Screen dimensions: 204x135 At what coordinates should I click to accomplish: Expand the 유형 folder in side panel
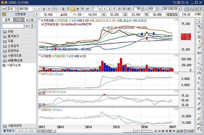pyautogui.click(x=19, y=31)
